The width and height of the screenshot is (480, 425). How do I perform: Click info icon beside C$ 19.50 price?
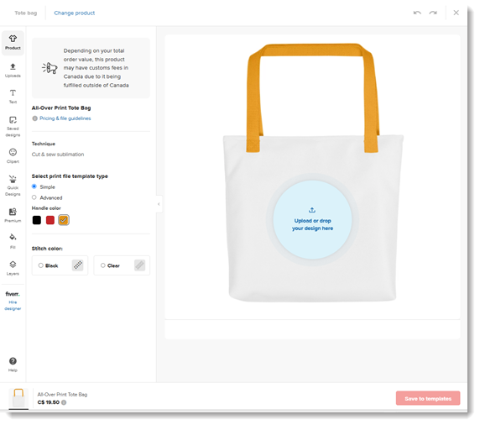pyautogui.click(x=64, y=402)
